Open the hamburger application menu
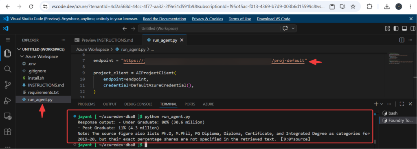Viewport: 417px width, 149px height. 8,40
